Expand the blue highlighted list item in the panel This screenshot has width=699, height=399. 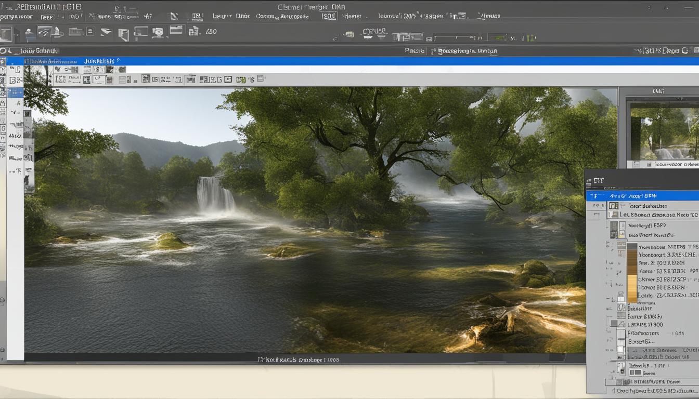pos(596,195)
